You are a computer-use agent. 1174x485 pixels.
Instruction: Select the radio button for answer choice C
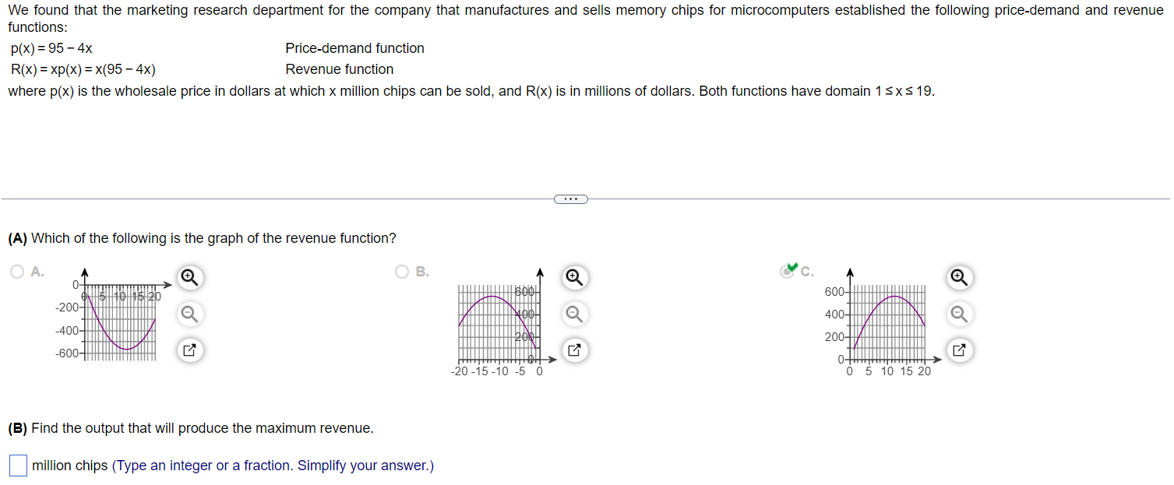click(x=787, y=271)
